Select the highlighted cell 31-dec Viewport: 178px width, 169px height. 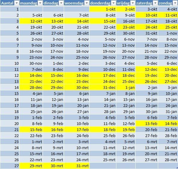pos(103,87)
